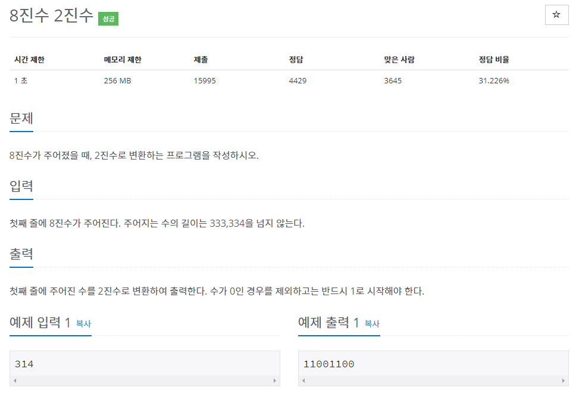Click the time limit value 1 초
Screen dimensions: 576x400
coord(21,80)
